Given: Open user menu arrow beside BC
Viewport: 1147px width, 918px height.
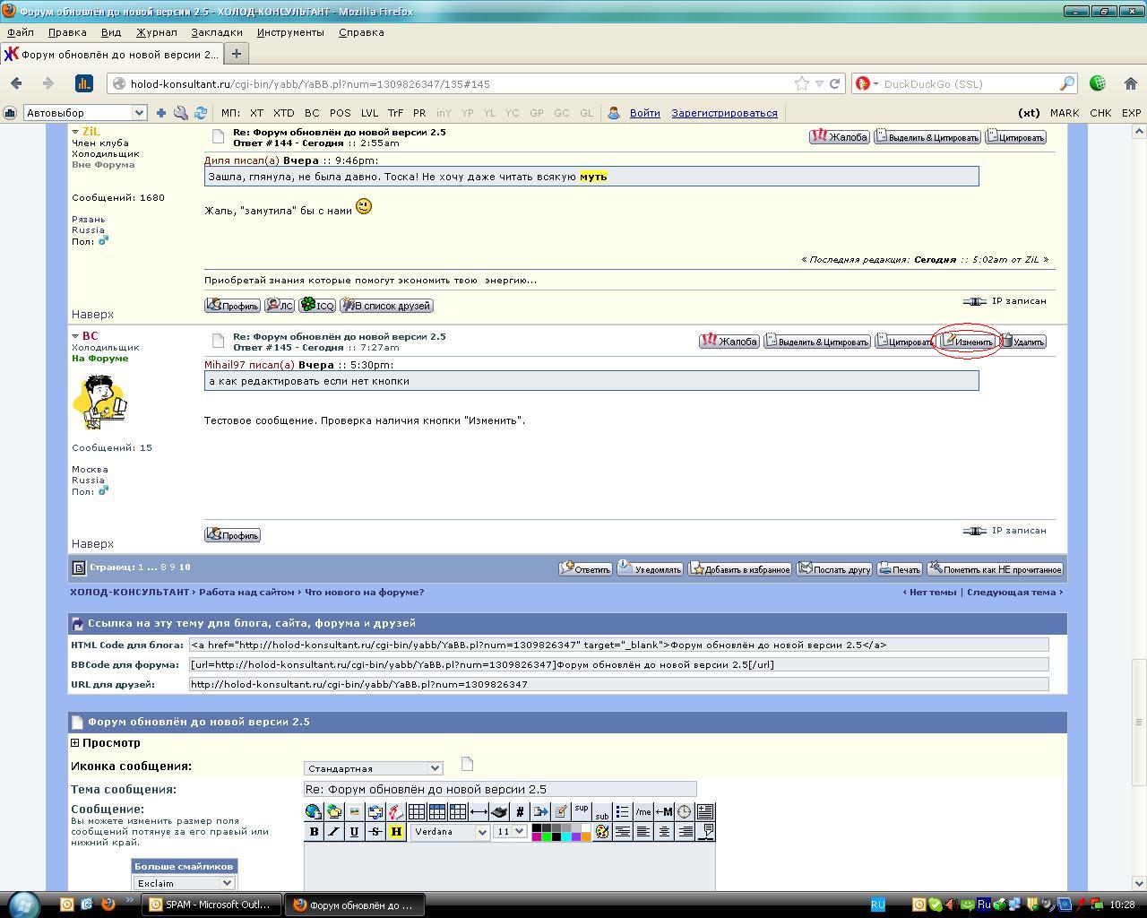Looking at the screenshot, I should 75,336.
